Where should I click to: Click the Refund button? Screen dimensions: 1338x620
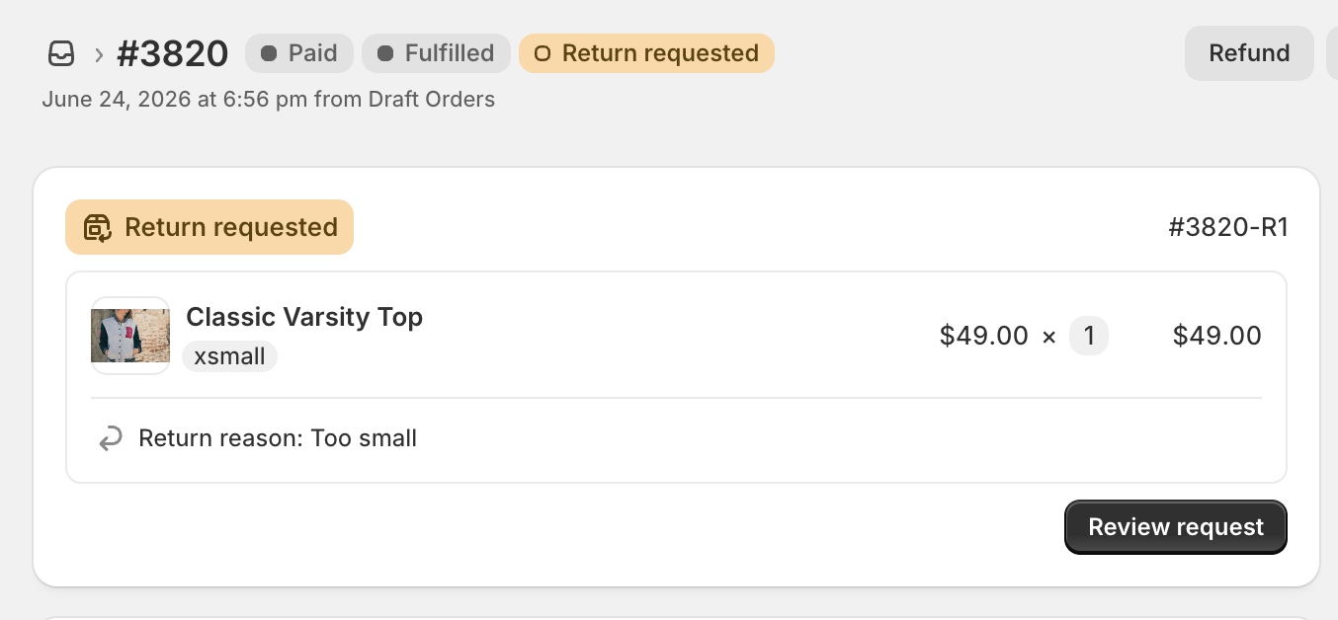pos(1249,53)
